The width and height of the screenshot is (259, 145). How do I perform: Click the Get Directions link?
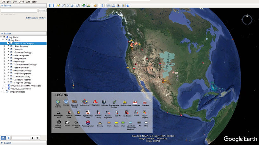pyautogui.click(x=32, y=18)
